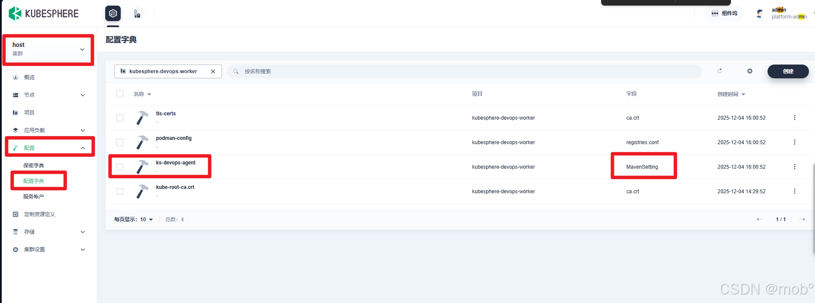The width and height of the screenshot is (815, 303).
Task: Open the tls-certs configmap
Action: pos(166,114)
